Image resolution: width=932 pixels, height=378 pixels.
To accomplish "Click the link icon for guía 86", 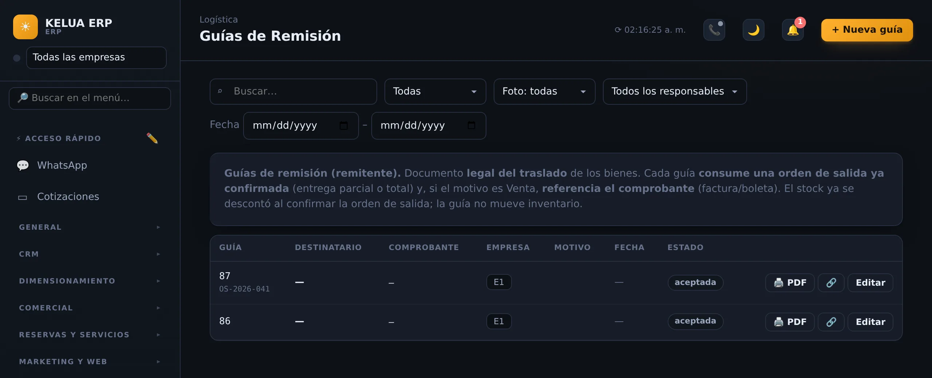I will click(831, 322).
